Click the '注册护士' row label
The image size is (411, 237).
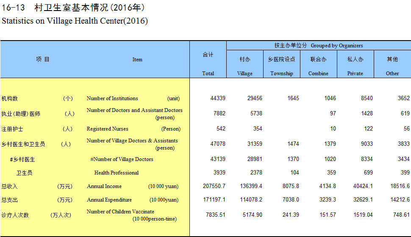[12, 129]
